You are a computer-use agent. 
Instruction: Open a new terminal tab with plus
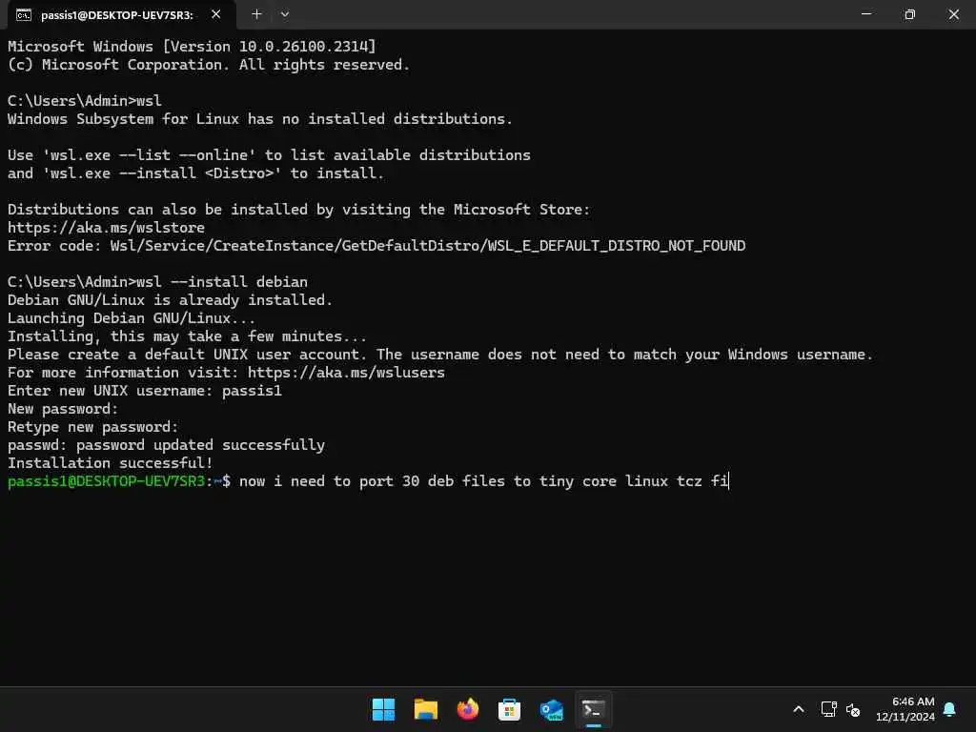pyautogui.click(x=256, y=14)
